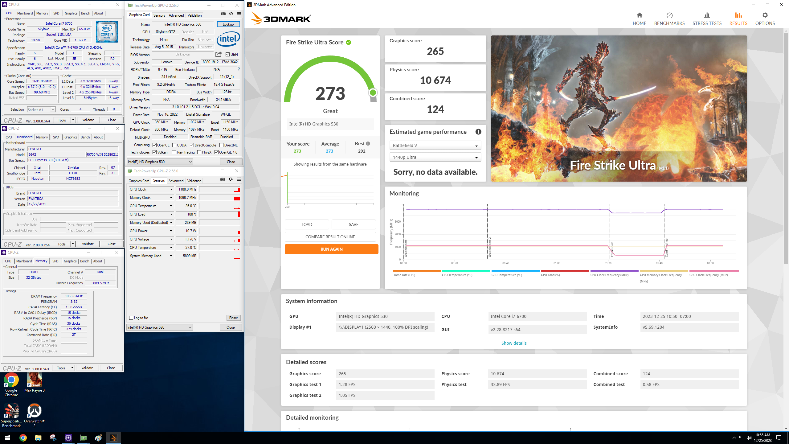Viewport: 789px width, 444px height.
Task: Click the SAVE result button
Action: pyautogui.click(x=354, y=224)
